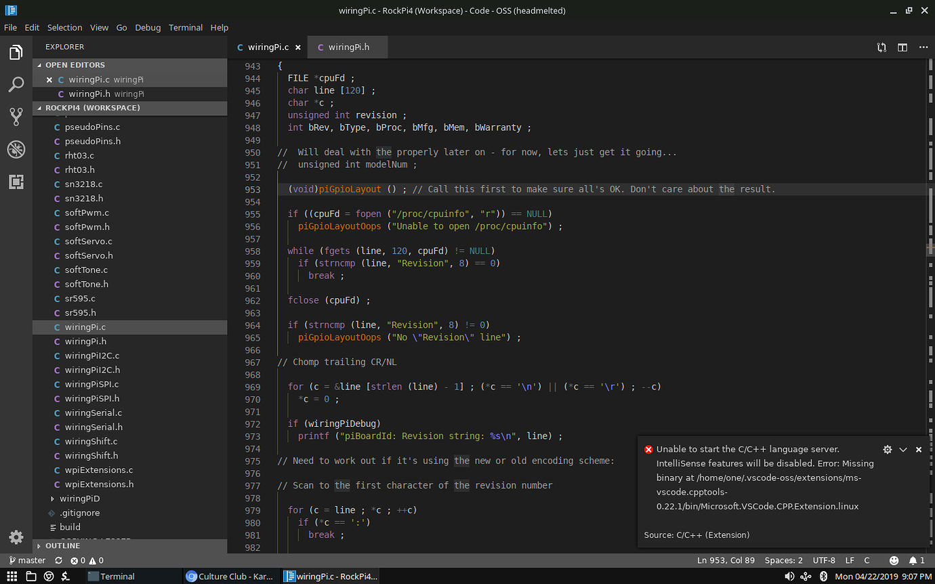Split the editor with the split icon
Screen dimensions: 935x584
pos(902,47)
